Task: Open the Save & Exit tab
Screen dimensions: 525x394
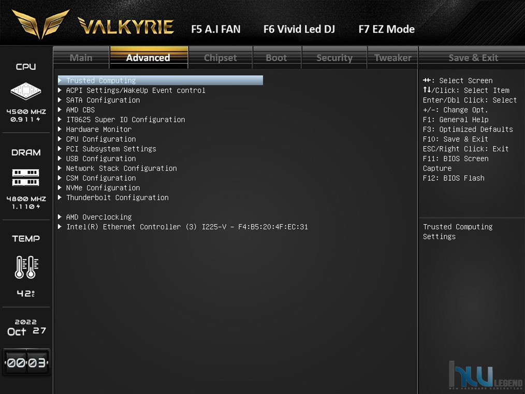Action: pyautogui.click(x=473, y=57)
